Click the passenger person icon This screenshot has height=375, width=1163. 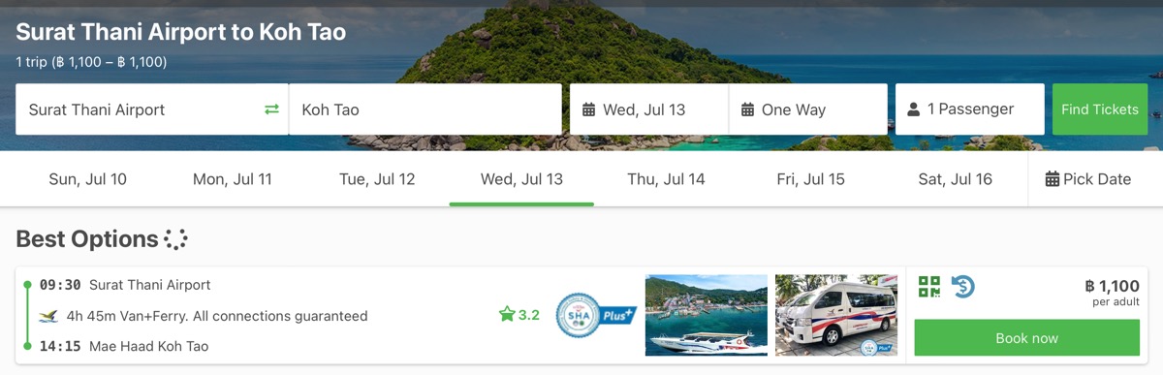pyautogui.click(x=913, y=109)
